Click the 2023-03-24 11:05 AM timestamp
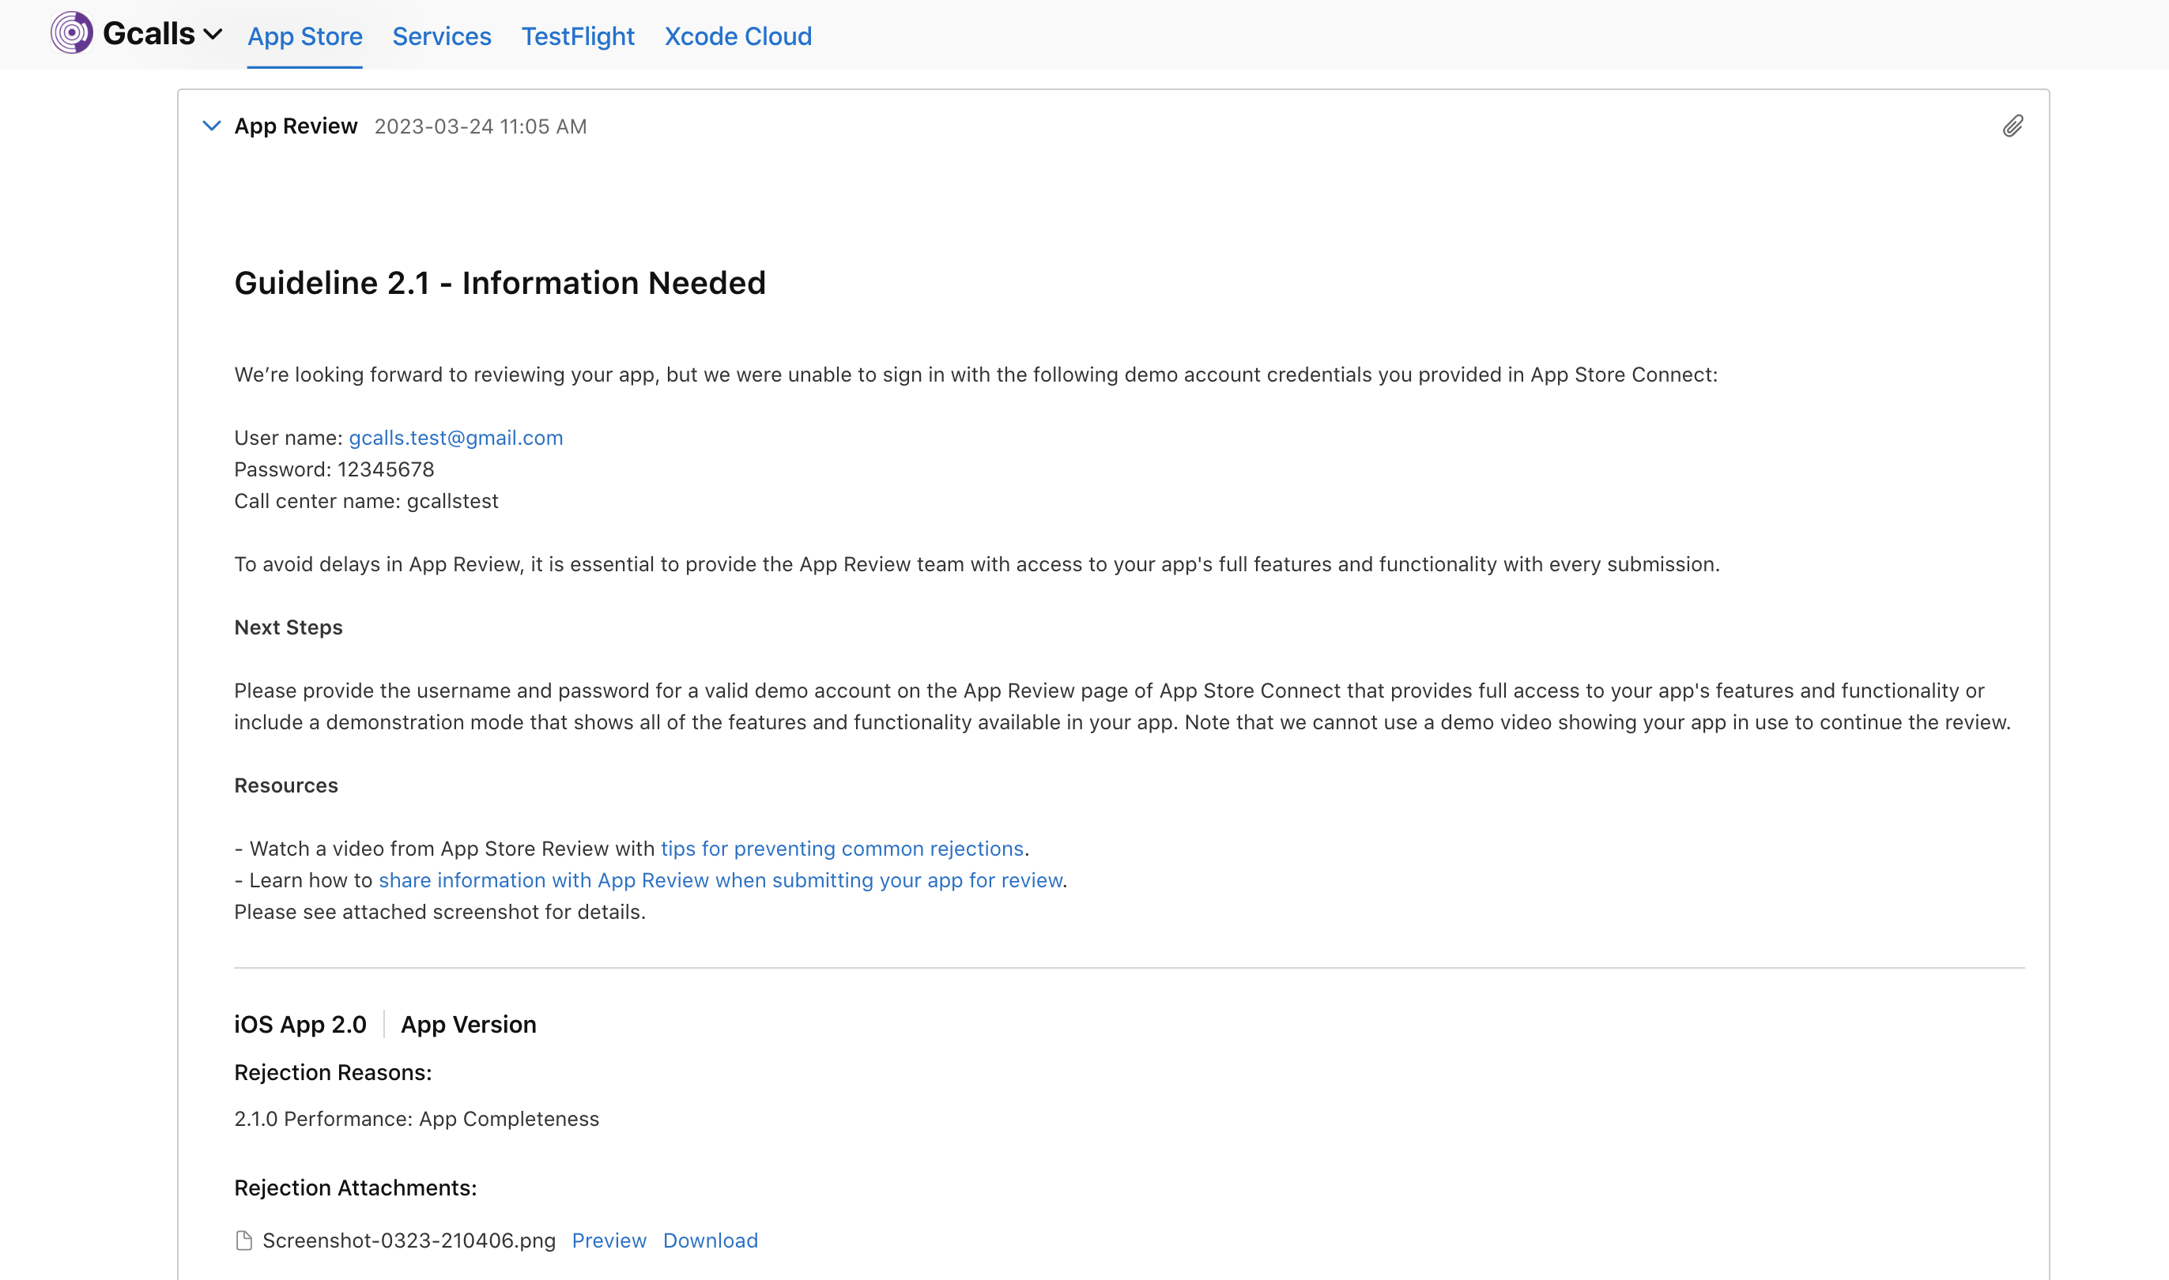2169x1280 pixels. click(480, 126)
